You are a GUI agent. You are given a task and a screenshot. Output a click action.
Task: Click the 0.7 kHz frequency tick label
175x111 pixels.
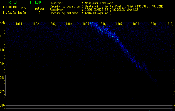[2, 92]
